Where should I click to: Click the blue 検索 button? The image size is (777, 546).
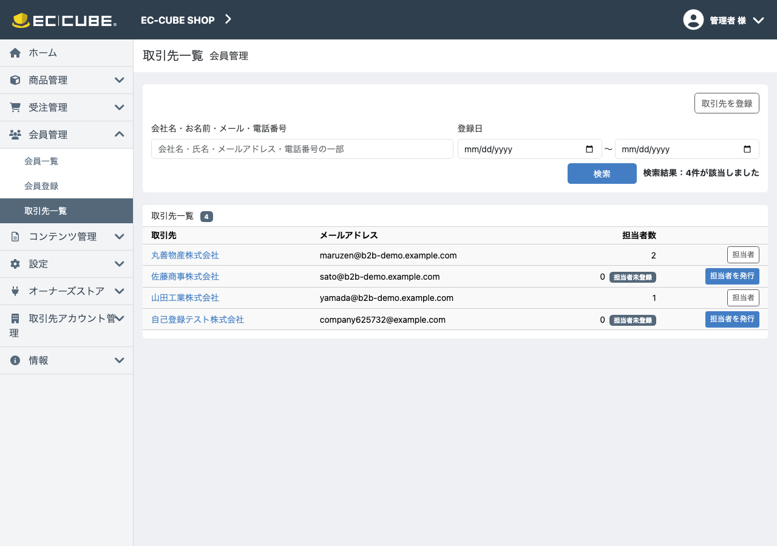(x=602, y=174)
